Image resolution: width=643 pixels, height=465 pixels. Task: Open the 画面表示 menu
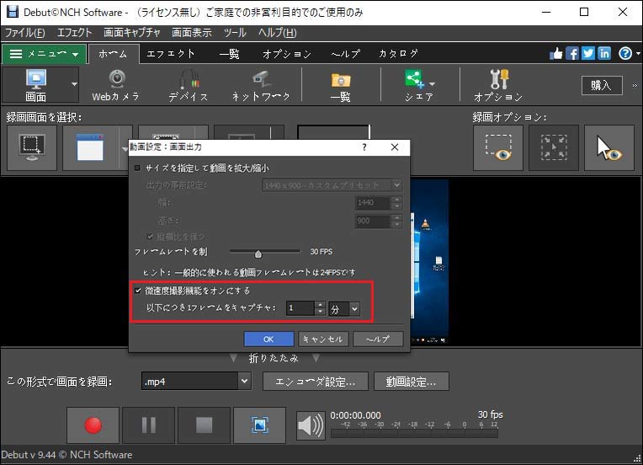tap(192, 32)
